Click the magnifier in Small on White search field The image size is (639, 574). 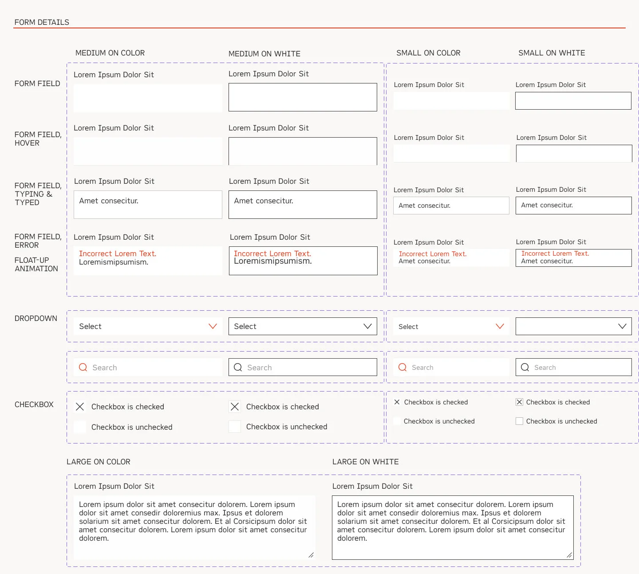(x=525, y=367)
